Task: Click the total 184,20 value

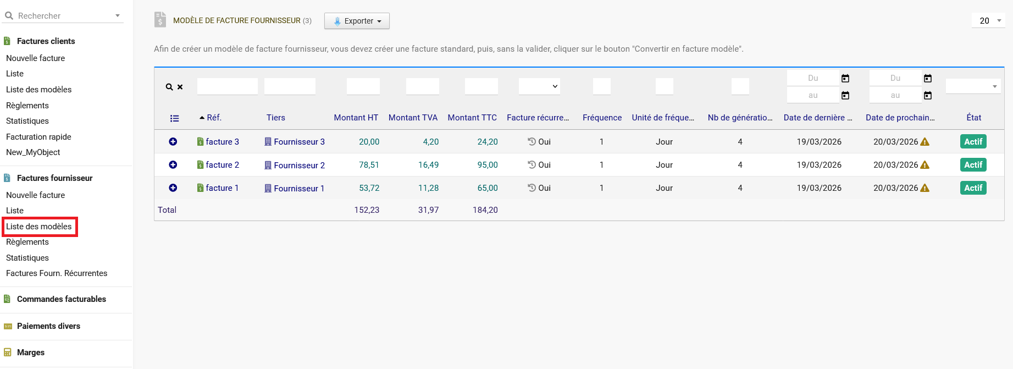Action: [485, 210]
